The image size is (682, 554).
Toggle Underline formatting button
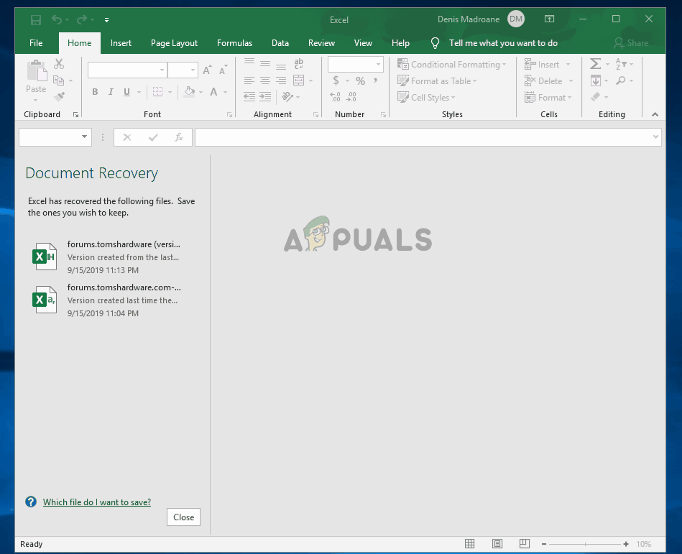(127, 92)
